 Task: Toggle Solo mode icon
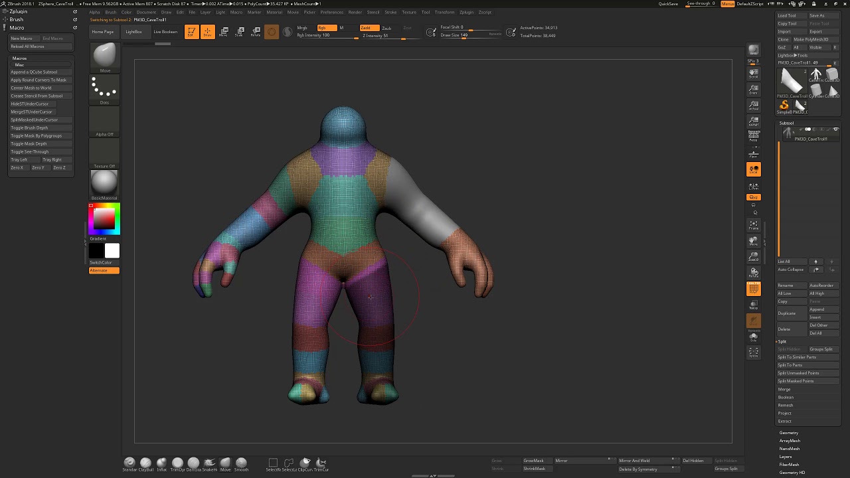753,337
